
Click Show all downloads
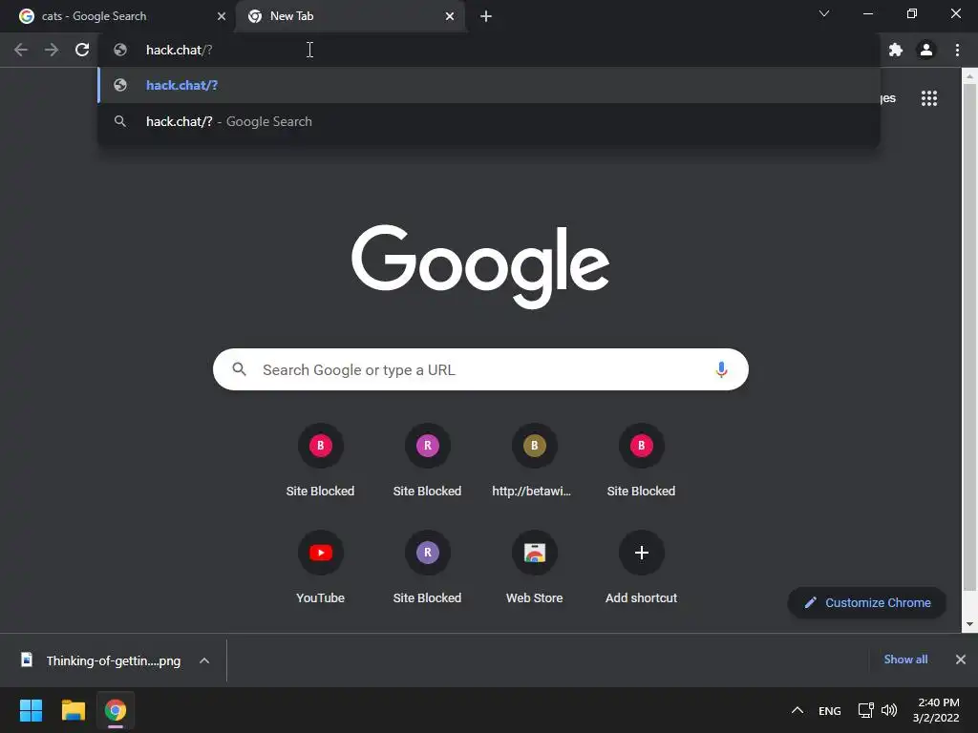click(905, 660)
